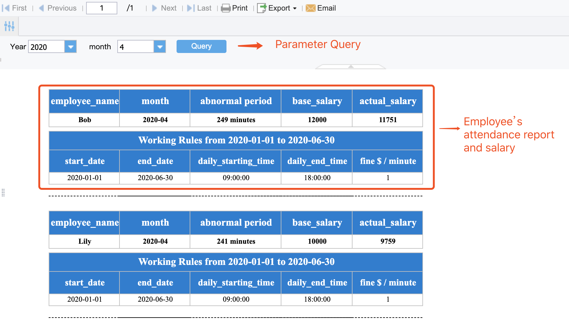The image size is (569, 326).
Task: Click the left edge drag handle dots
Action: click(3, 193)
